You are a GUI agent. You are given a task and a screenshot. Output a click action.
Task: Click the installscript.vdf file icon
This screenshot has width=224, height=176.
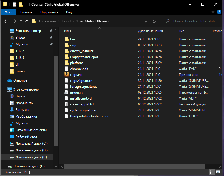coord(67,98)
